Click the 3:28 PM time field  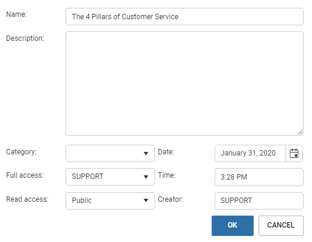click(x=259, y=177)
